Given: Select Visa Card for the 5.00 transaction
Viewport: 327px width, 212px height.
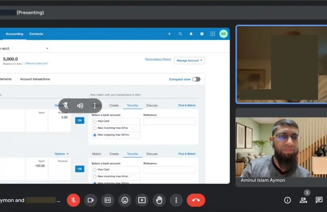Looking at the screenshot, I should coord(95,121).
